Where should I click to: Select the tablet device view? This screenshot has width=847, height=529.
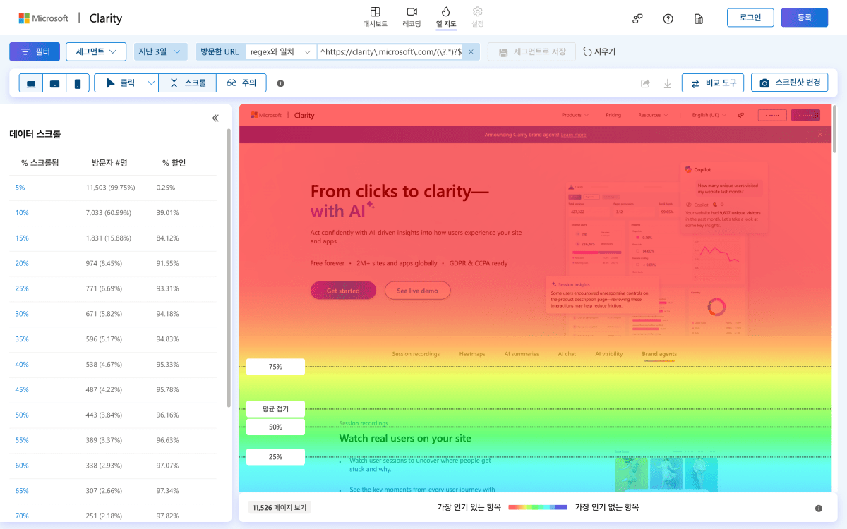[54, 83]
